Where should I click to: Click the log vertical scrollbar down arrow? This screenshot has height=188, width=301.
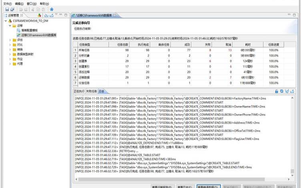click(x=292, y=175)
